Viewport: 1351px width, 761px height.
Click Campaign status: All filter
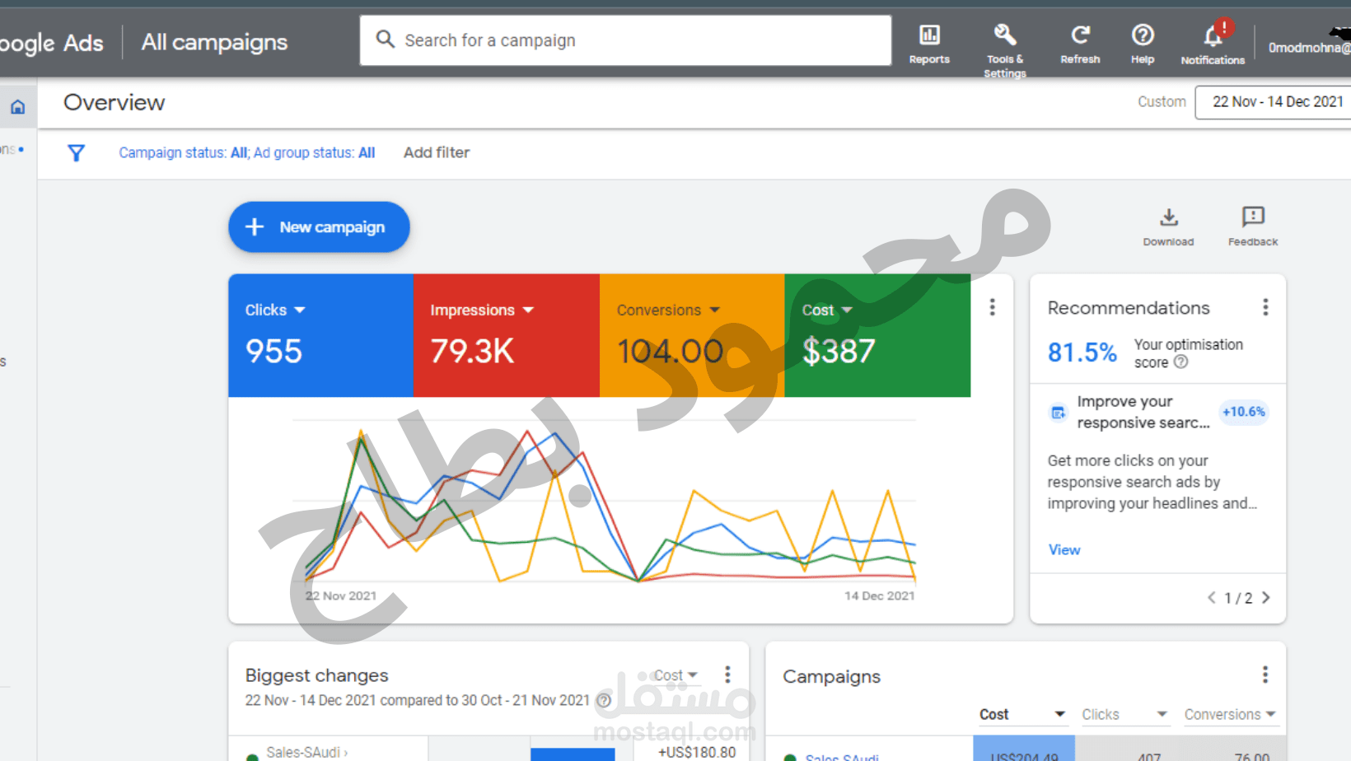(184, 152)
